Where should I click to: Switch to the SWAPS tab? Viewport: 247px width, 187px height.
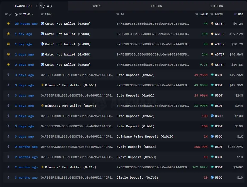(x=96, y=6)
